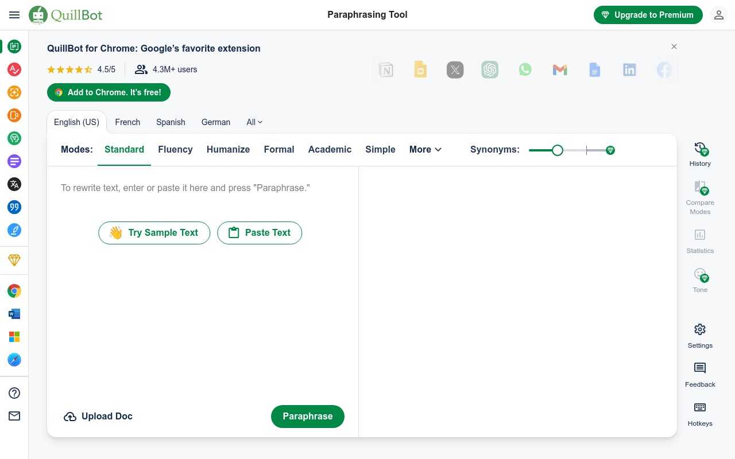Click the Facebook icon in banner
This screenshot has width=735, height=459.
click(x=664, y=70)
